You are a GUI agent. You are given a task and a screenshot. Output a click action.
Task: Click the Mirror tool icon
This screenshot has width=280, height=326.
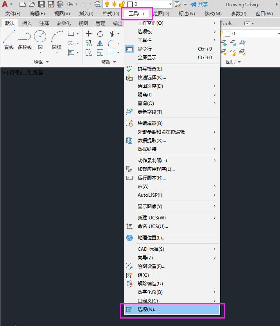(100, 43)
